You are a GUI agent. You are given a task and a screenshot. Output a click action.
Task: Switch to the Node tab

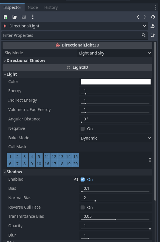tap(33, 7)
